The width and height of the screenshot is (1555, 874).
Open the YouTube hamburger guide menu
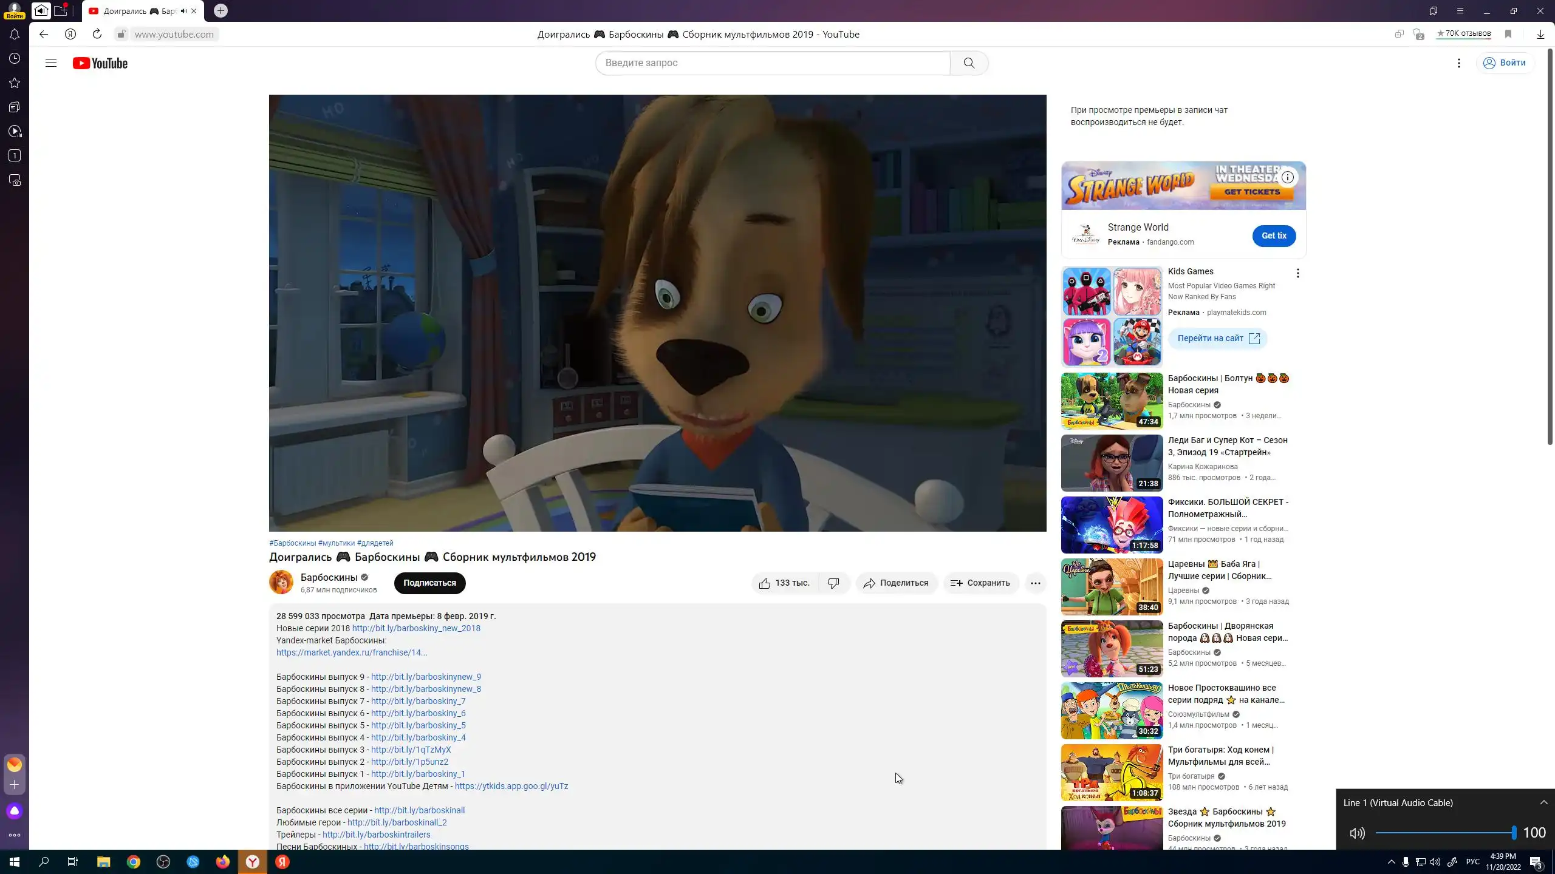51,63
